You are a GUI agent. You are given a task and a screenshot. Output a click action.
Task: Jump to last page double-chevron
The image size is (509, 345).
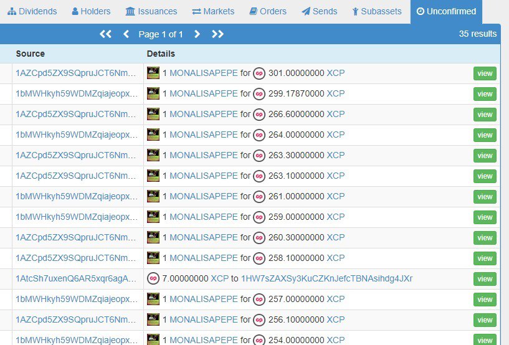click(217, 34)
